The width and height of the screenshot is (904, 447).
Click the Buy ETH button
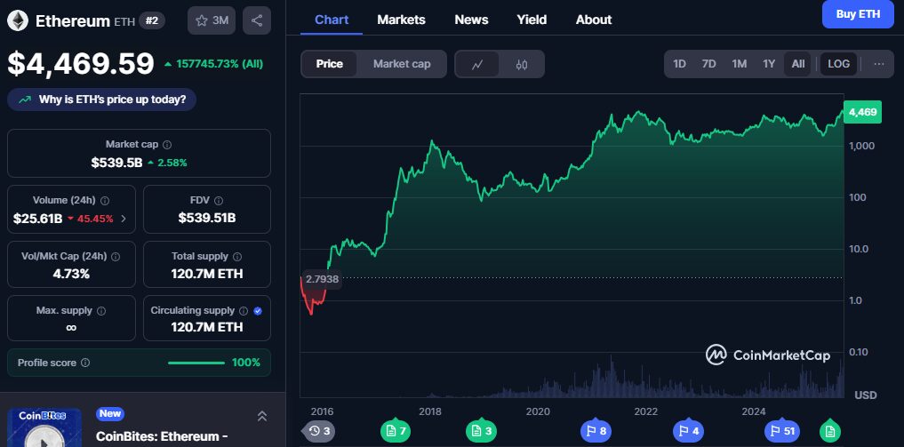[858, 14]
